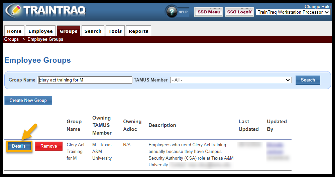Click the Employee Groups breadcrumb
Image resolution: width=335 pixels, height=177 pixels.
[x=45, y=39]
